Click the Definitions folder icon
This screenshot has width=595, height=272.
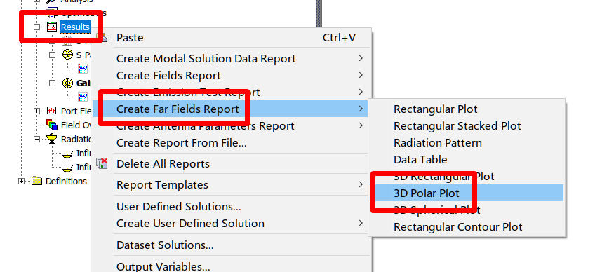pyautogui.click(x=36, y=181)
